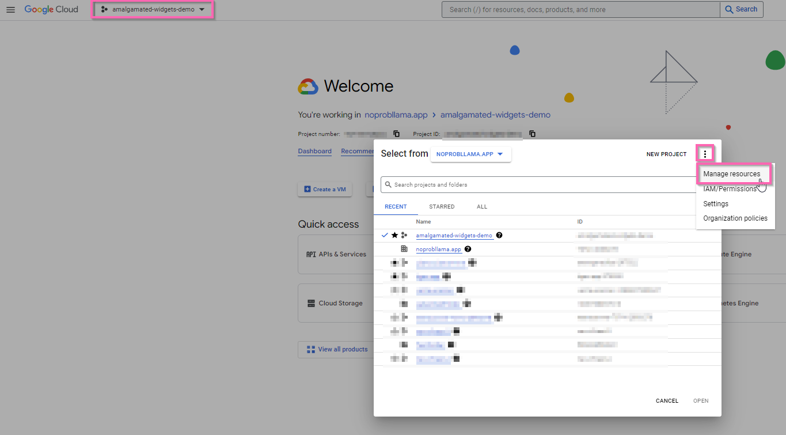Image resolution: width=786 pixels, height=435 pixels.
Task: Copy the project number with the copy icon
Action: click(x=396, y=134)
